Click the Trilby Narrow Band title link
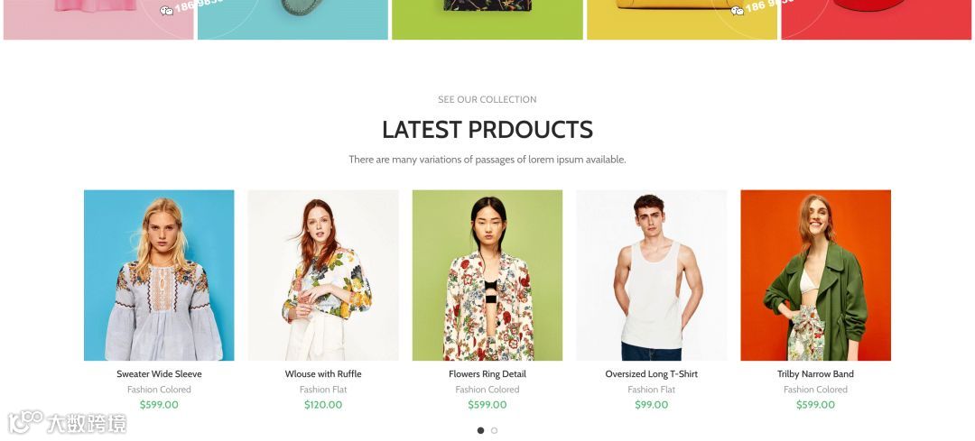 [816, 374]
